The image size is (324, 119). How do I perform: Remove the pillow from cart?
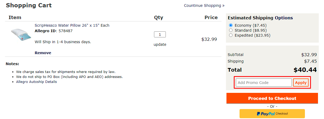tap(43, 53)
